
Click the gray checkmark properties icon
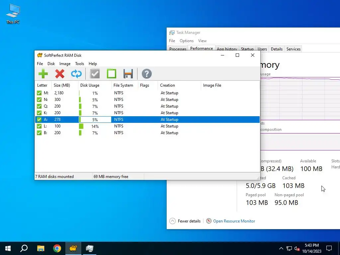[x=95, y=74]
